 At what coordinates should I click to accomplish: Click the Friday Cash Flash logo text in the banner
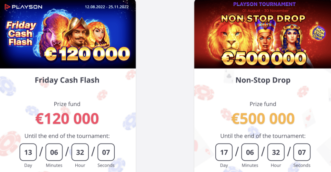coord(21,34)
